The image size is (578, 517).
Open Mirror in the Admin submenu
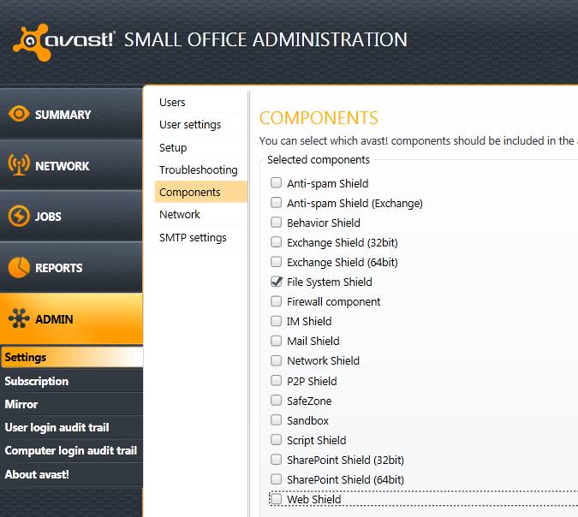71,404
